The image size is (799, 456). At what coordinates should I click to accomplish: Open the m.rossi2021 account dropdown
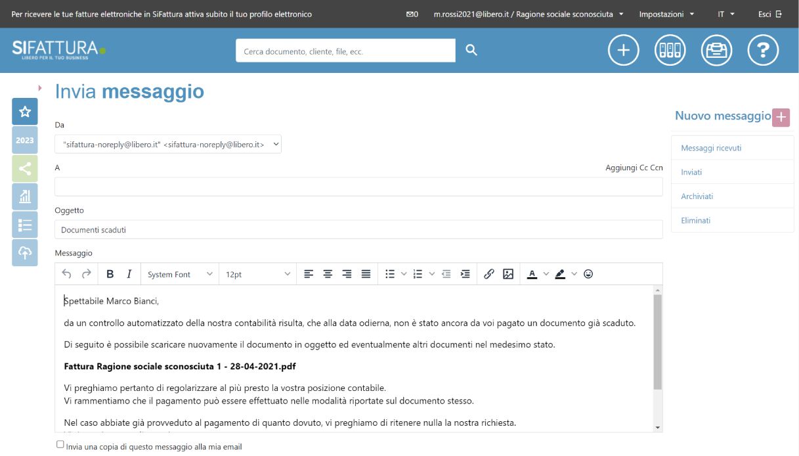point(529,14)
